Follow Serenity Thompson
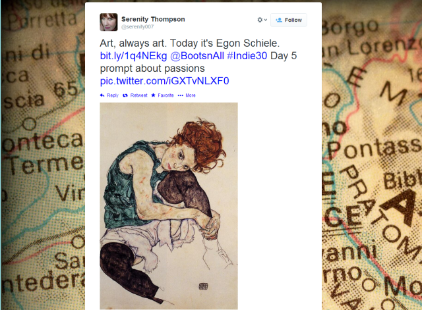Image resolution: width=422 pixels, height=310 pixels. click(289, 20)
